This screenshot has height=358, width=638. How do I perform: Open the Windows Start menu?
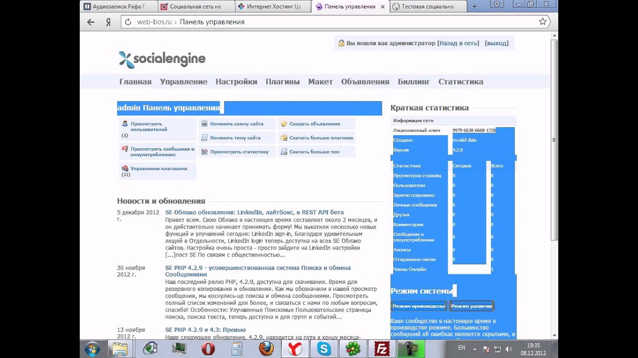(92, 349)
